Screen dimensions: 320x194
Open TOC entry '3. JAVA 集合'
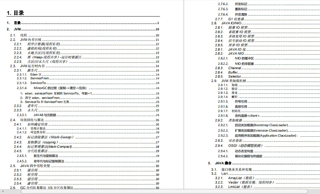(264, 163)
